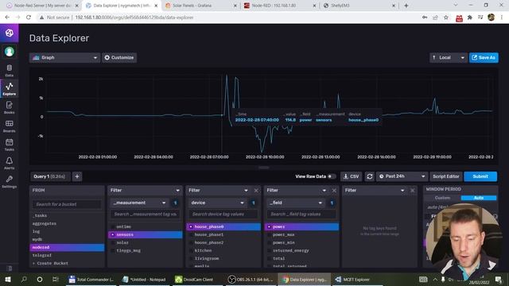Open the Graph visualization type dropdown
The width and height of the screenshot is (509, 286).
pyautogui.click(x=64, y=58)
